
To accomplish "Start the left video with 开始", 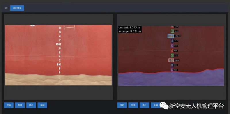I will [9, 105].
